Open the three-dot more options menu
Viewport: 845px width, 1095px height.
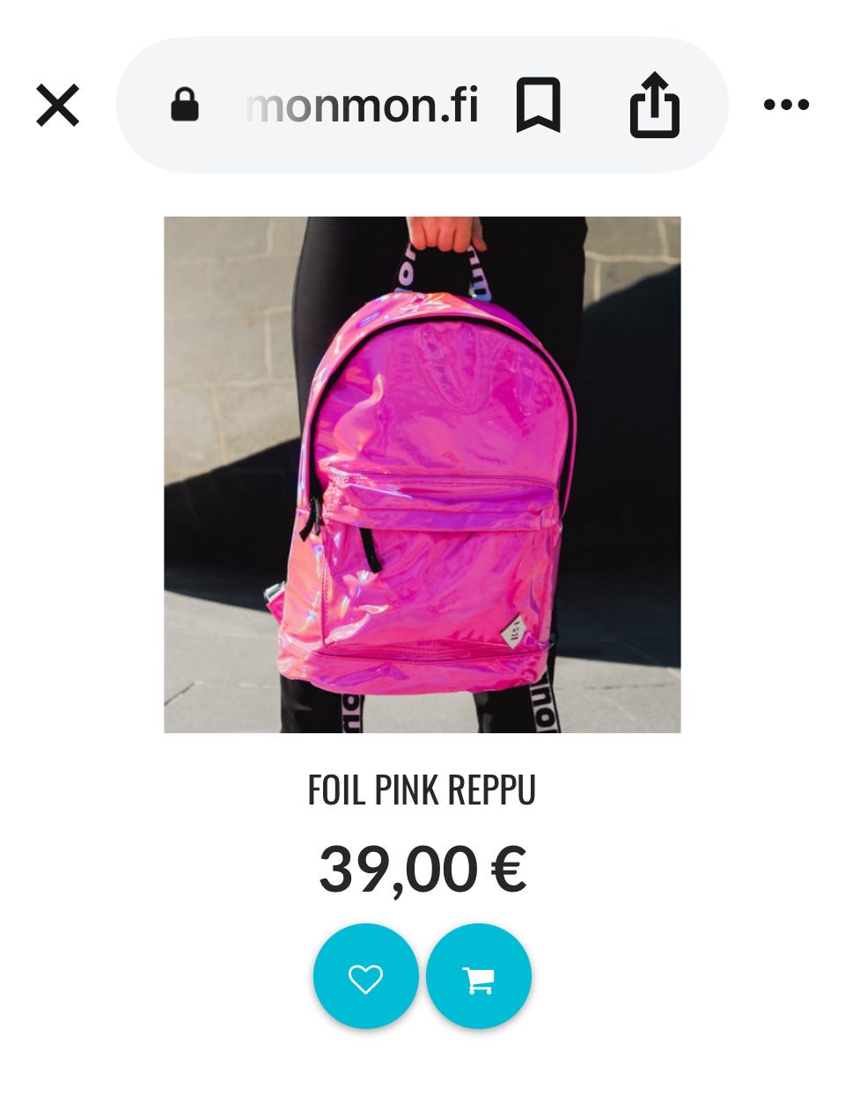[x=786, y=106]
